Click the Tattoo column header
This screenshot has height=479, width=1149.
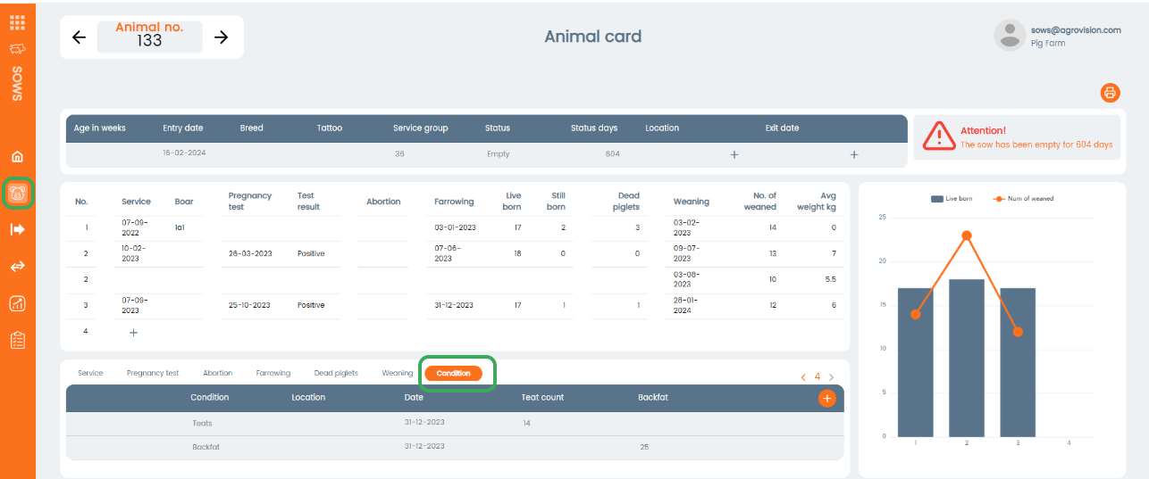(330, 128)
